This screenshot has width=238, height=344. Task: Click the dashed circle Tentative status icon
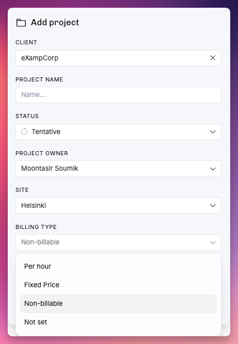pyautogui.click(x=24, y=132)
